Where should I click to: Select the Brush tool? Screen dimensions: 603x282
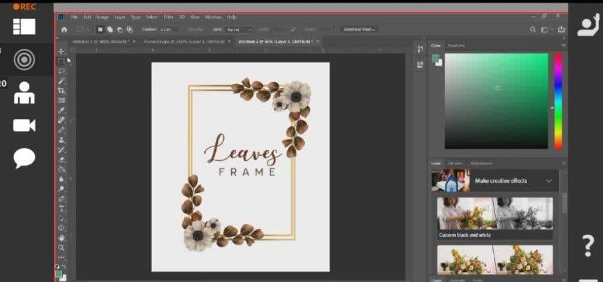[x=61, y=130]
